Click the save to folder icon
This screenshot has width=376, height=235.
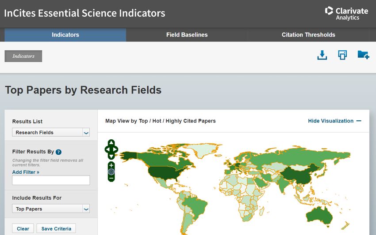coord(363,55)
